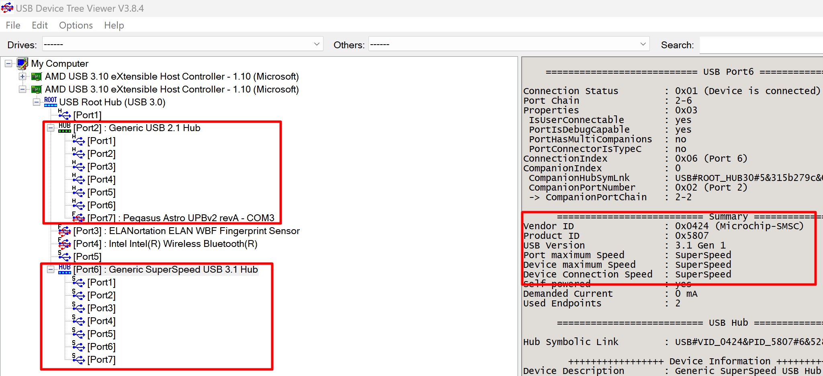Click the My Computer icon in tree
The height and width of the screenshot is (376, 823).
click(23, 64)
